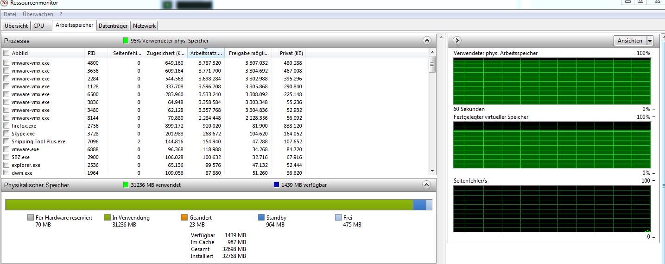The image size is (665, 264).
Task: Click the Festgelegter virtueller Speicher graph
Action: 552,146
